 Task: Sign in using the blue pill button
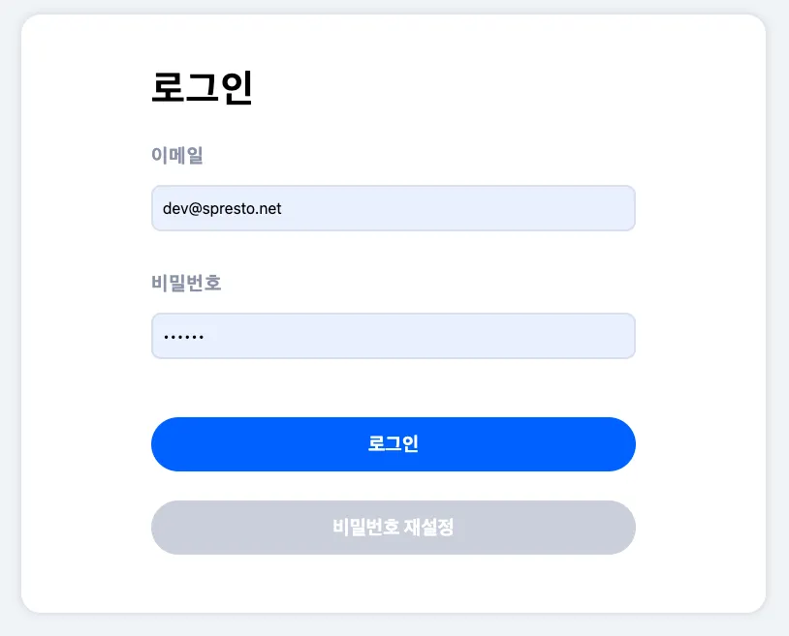coord(393,444)
